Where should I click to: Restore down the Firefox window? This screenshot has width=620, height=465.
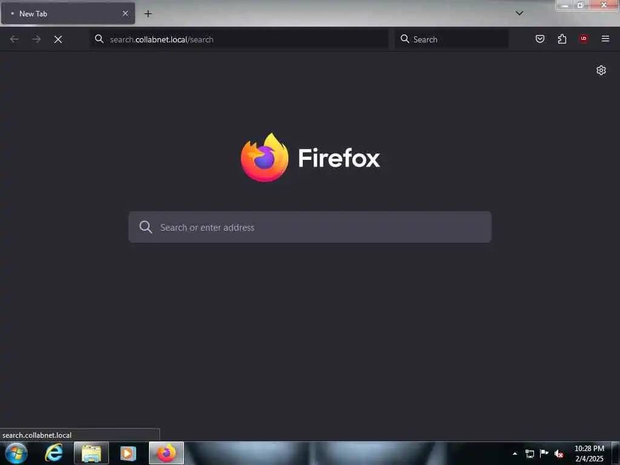click(581, 5)
